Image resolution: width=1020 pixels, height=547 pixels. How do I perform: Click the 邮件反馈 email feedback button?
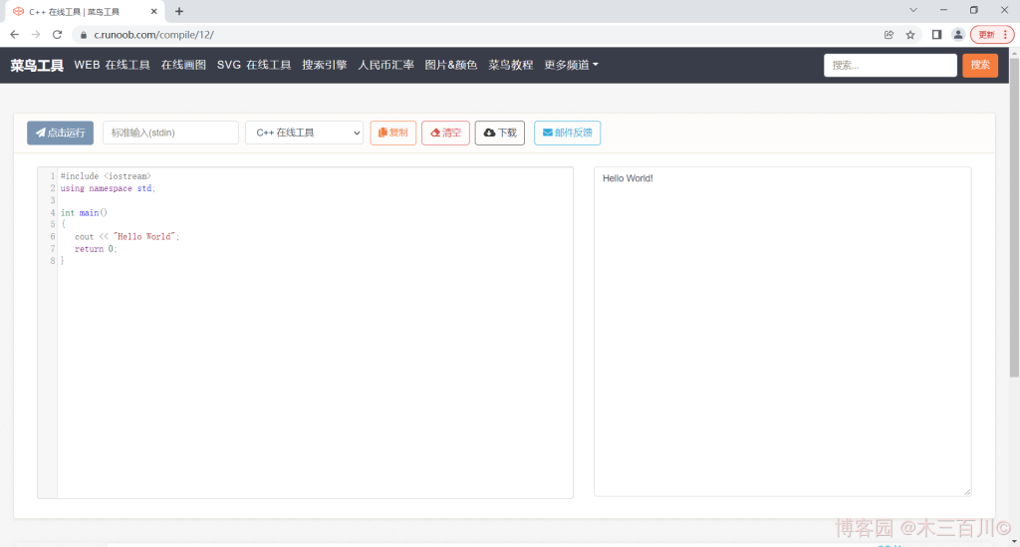click(x=567, y=133)
